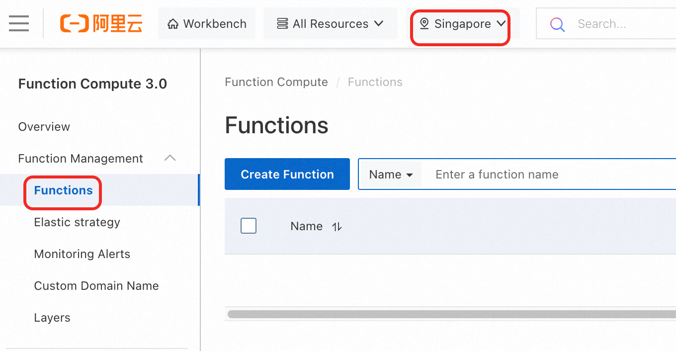This screenshot has width=676, height=351.
Task: Open Monitoring Alerts from the sidebar
Action: coord(82,254)
